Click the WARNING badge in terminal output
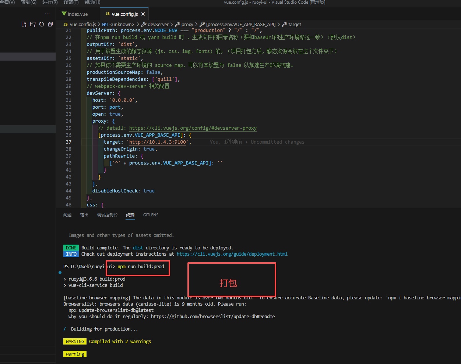The height and width of the screenshot is (364, 461). tap(75, 341)
